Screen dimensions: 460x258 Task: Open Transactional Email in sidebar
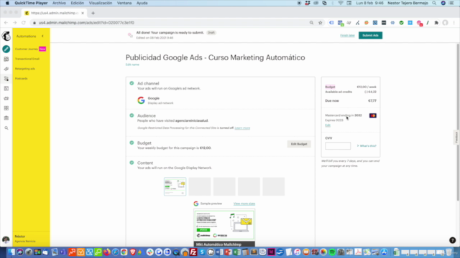[27, 59]
